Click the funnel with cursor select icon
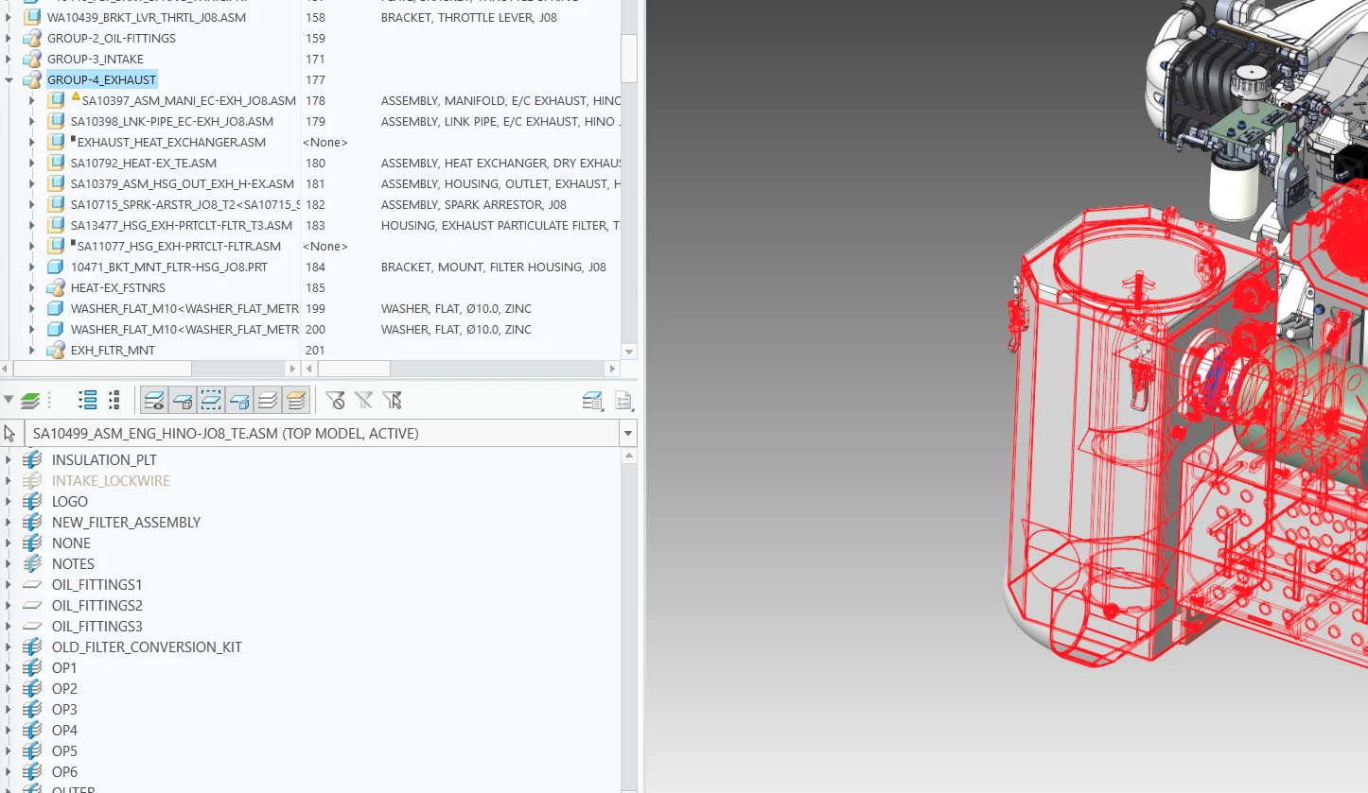The width and height of the screenshot is (1368, 793). point(393,400)
